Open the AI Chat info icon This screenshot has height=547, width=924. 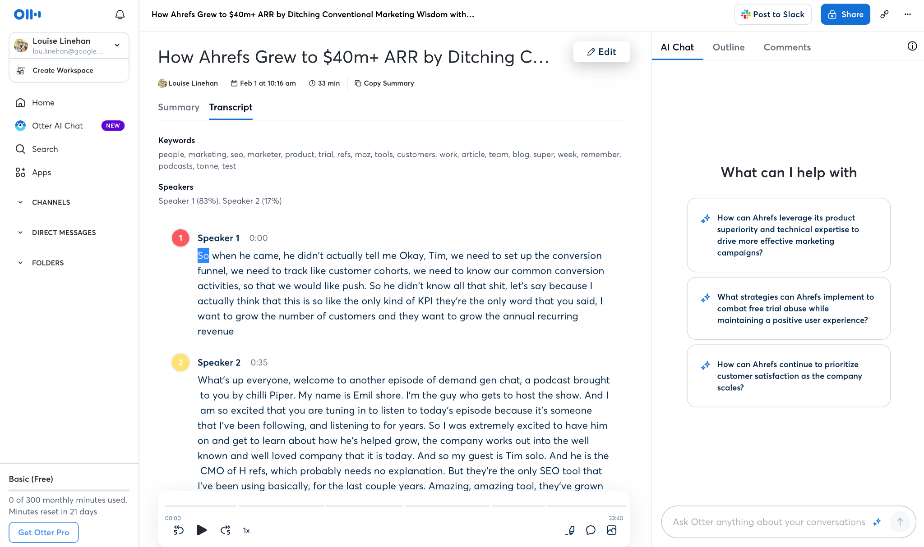(913, 46)
